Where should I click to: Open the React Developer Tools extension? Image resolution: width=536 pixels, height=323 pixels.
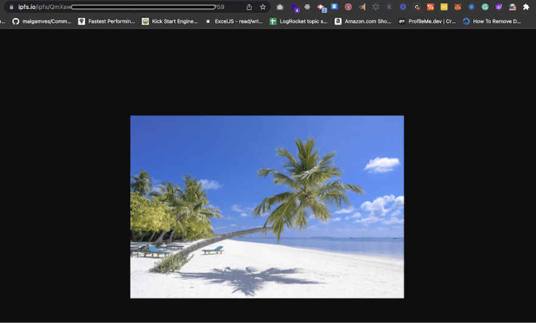pyautogui.click(x=308, y=7)
